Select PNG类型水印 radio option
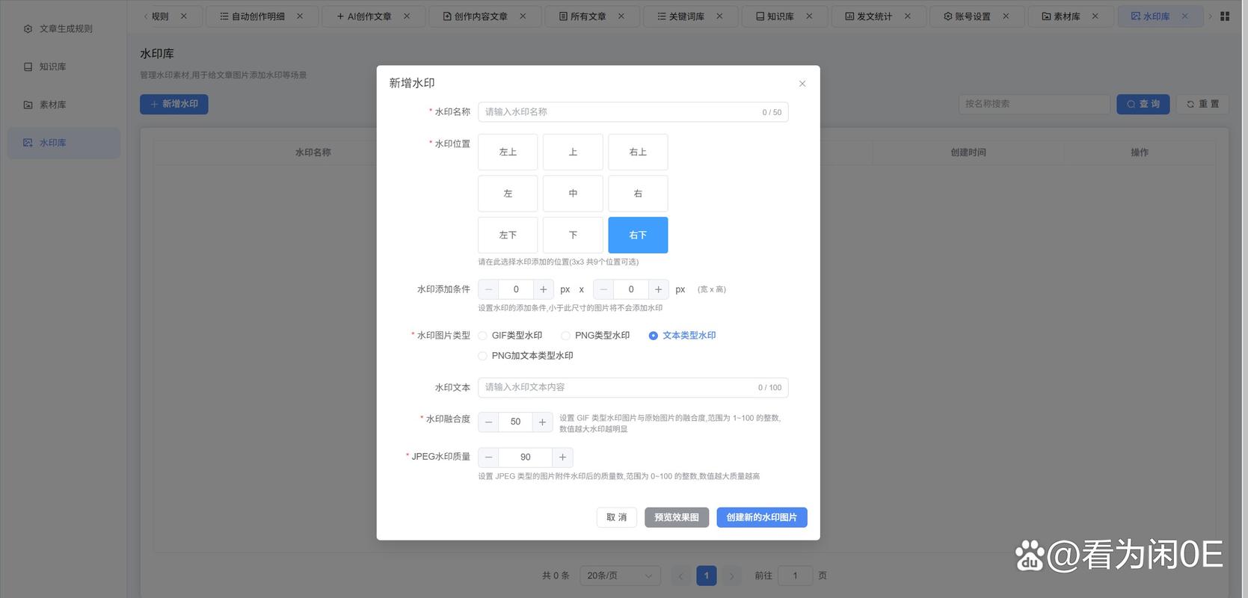Viewport: 1248px width, 598px height. pos(596,336)
